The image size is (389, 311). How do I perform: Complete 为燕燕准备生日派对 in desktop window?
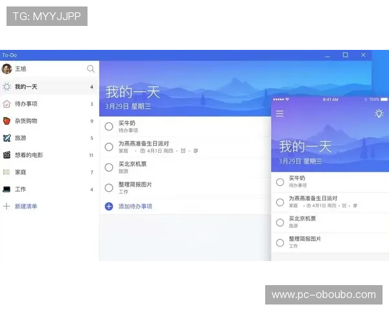click(x=109, y=147)
